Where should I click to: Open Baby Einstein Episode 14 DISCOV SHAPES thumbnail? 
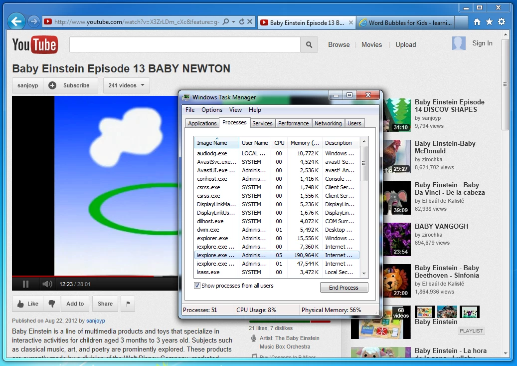(397, 115)
